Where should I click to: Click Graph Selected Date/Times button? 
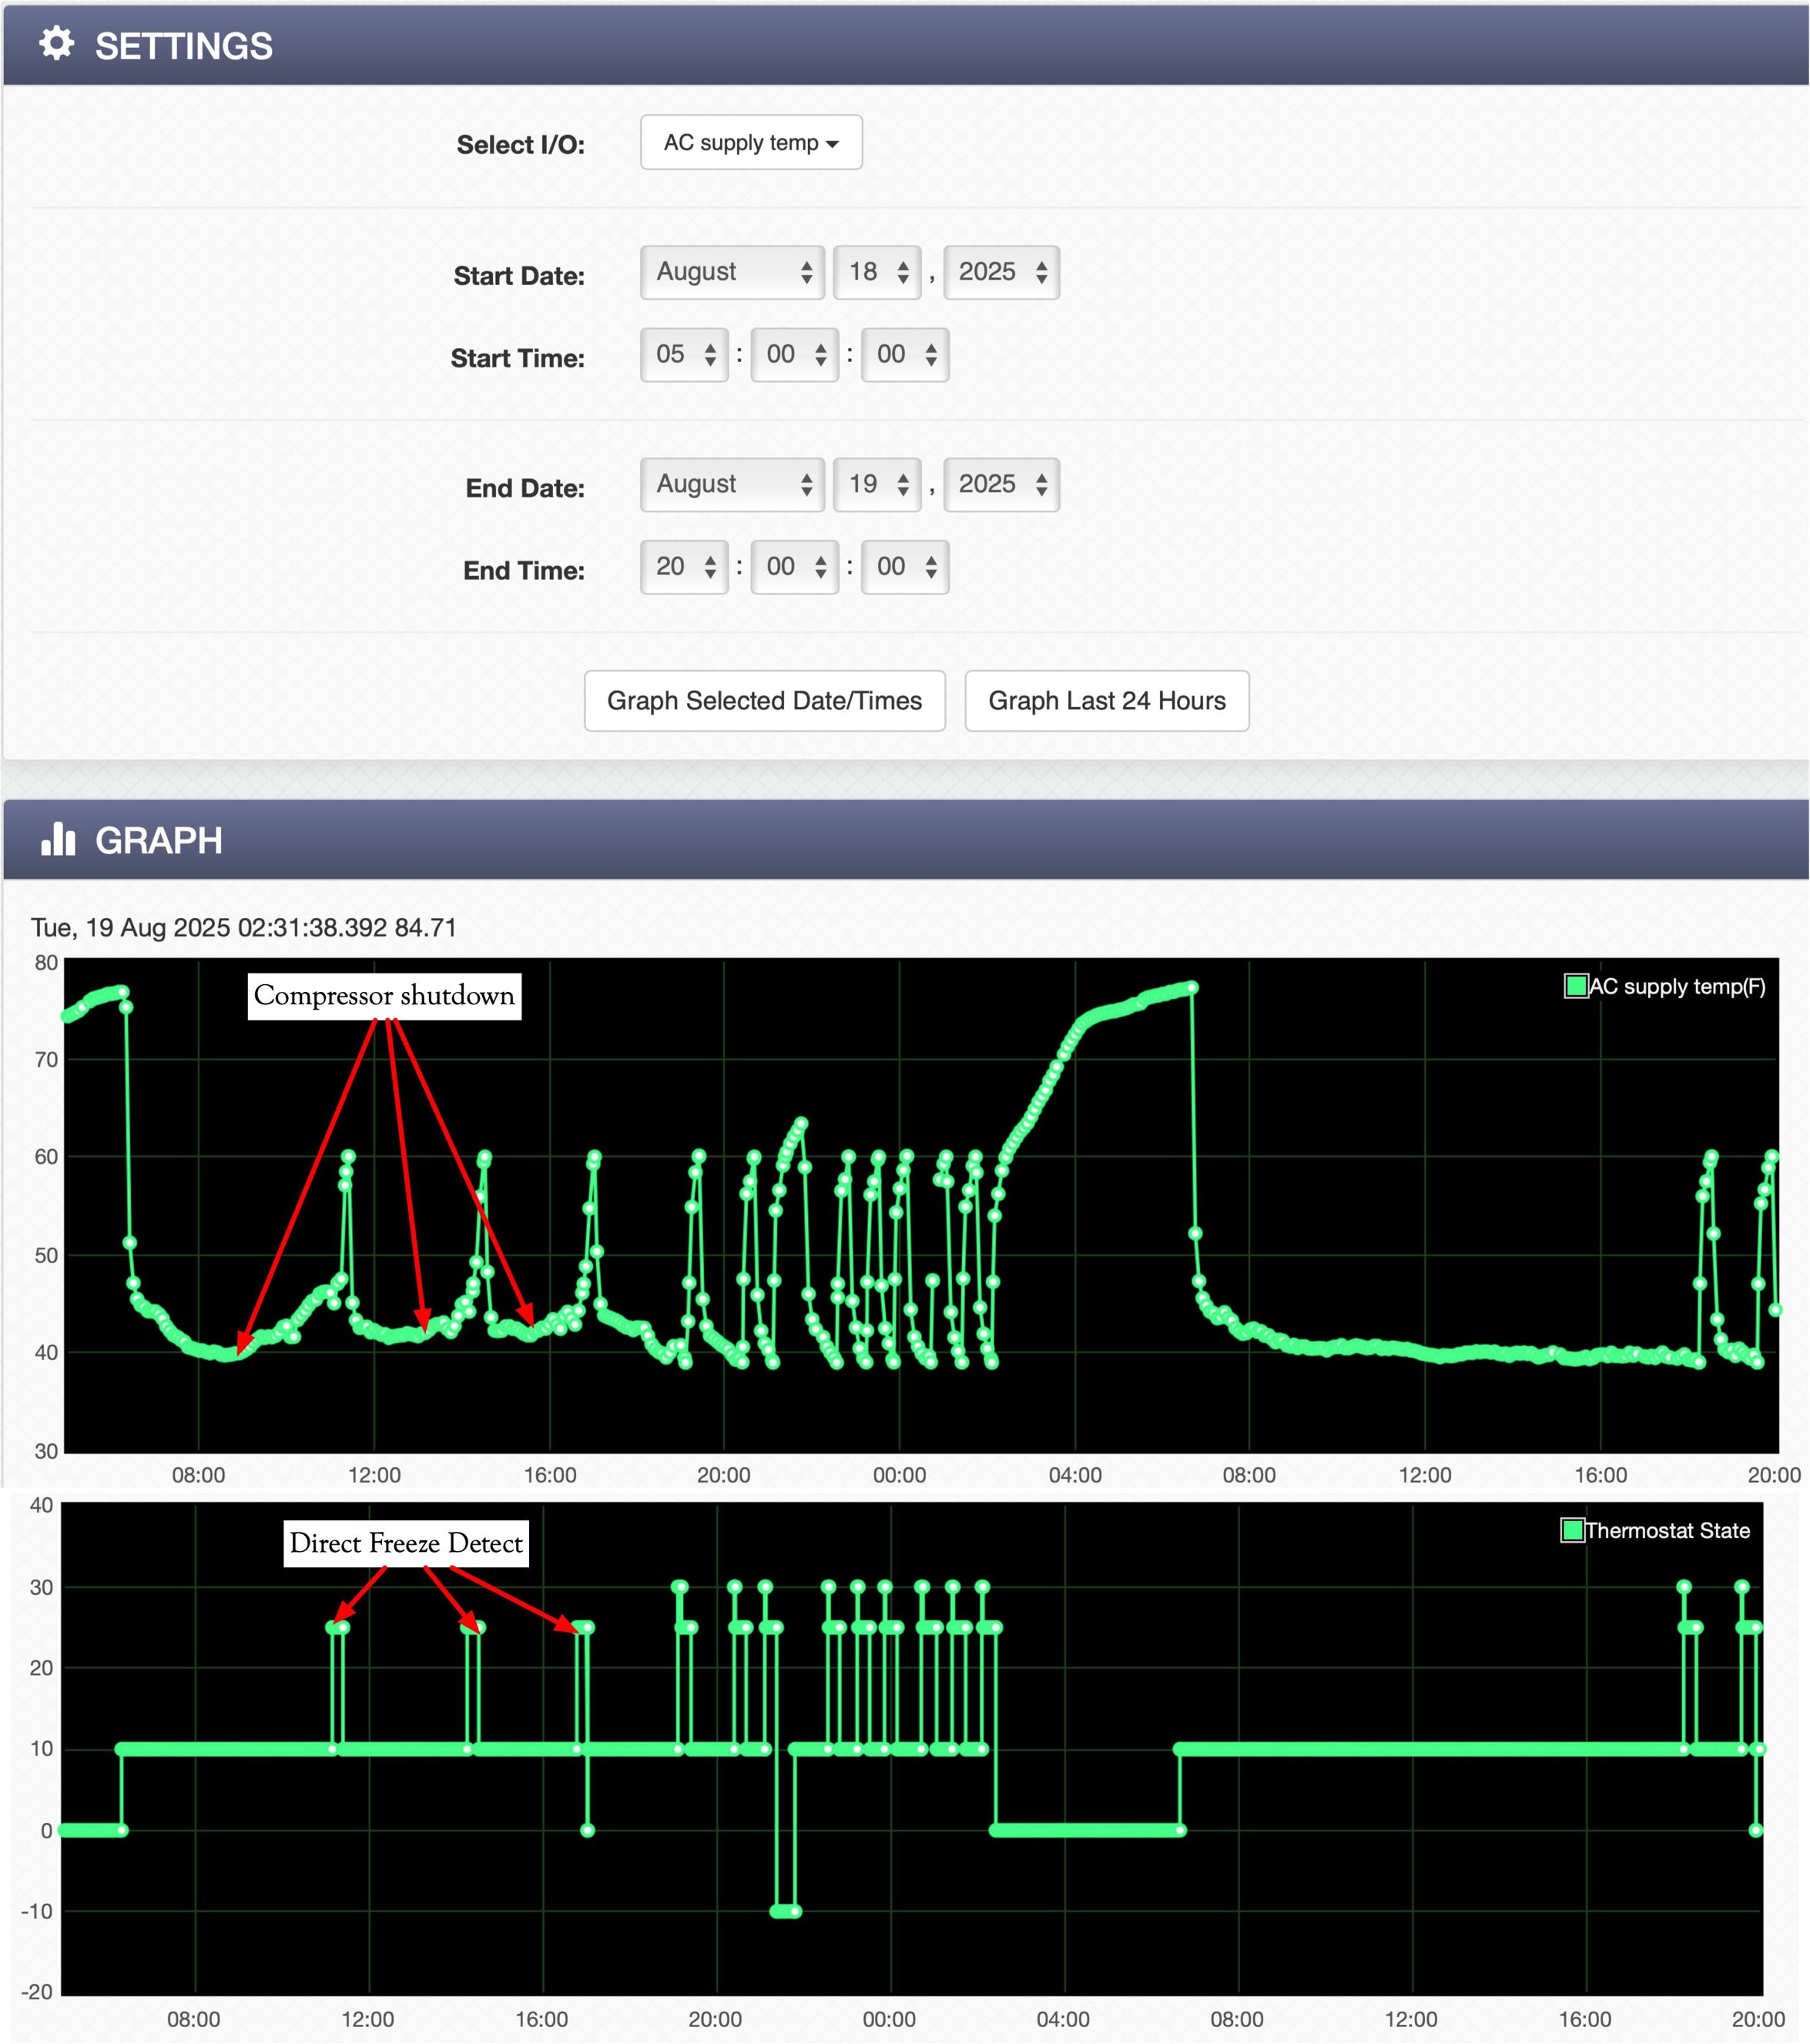coord(765,701)
